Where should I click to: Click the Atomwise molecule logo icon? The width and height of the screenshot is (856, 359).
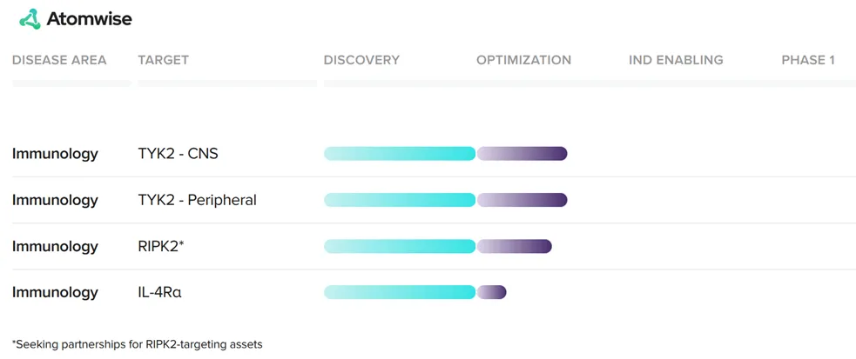pos(30,18)
